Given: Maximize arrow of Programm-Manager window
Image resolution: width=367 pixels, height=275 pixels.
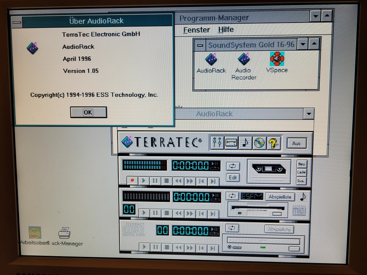Looking at the screenshot, I should pyautogui.click(x=327, y=16).
